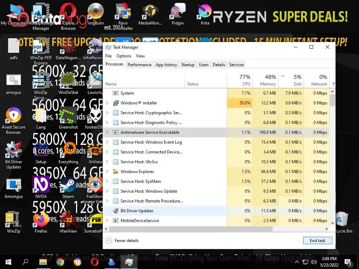The image size is (359, 269).
Task: Launch Krita desktop shortcut
Action: click(205, 15)
